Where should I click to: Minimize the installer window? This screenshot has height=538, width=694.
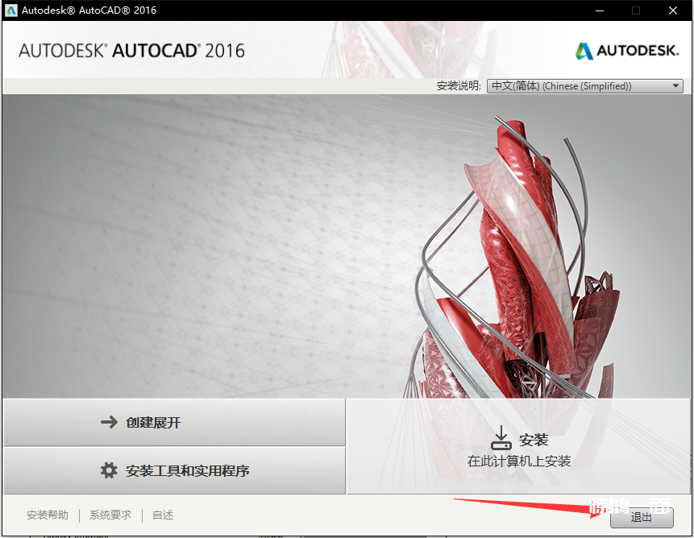pyautogui.click(x=599, y=10)
